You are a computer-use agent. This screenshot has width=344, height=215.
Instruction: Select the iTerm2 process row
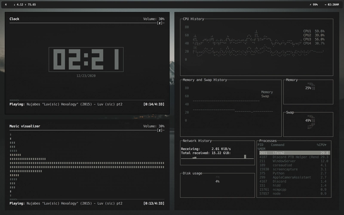point(295,153)
